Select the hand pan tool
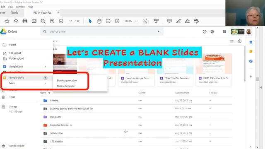The width and height of the screenshot is (265, 149). click(99, 21)
